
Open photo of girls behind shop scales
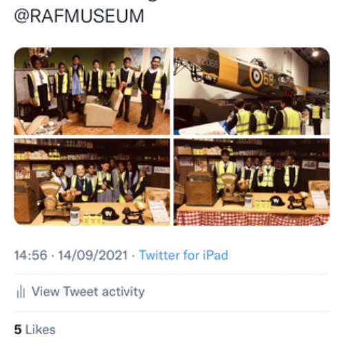[92, 182]
